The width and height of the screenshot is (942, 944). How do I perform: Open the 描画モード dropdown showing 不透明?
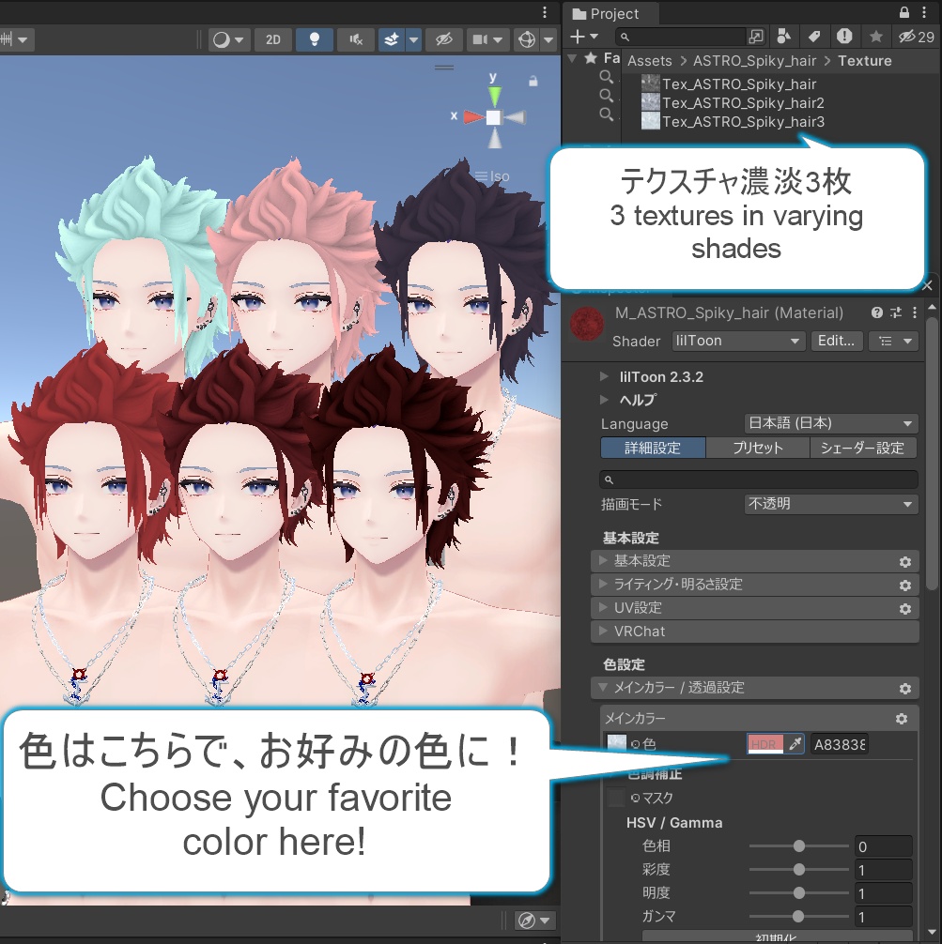click(830, 504)
